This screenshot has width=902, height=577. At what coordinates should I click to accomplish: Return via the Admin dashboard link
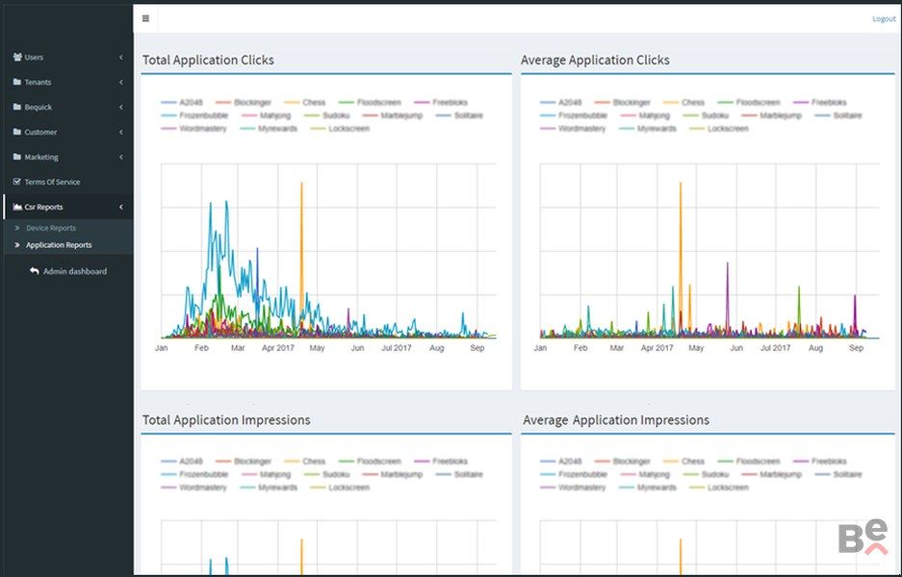pyautogui.click(x=75, y=271)
